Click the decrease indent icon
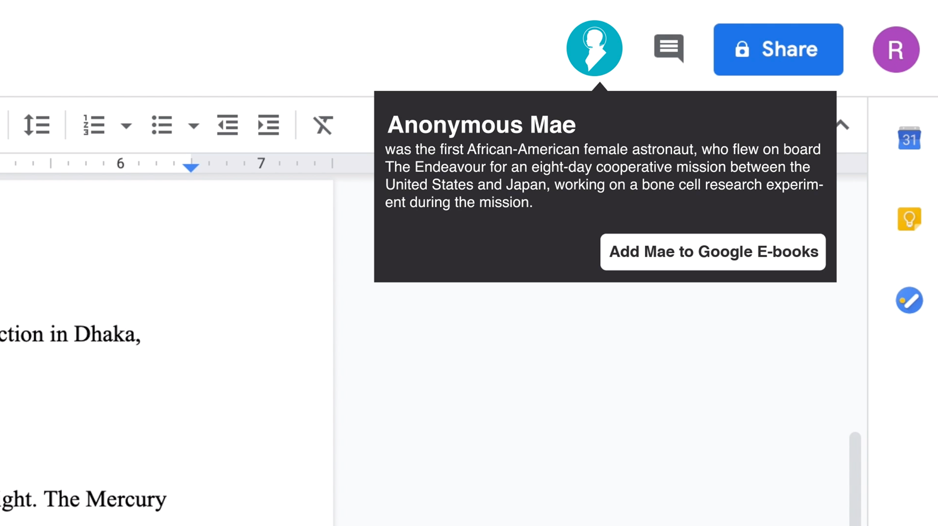The height and width of the screenshot is (526, 938). click(x=228, y=125)
